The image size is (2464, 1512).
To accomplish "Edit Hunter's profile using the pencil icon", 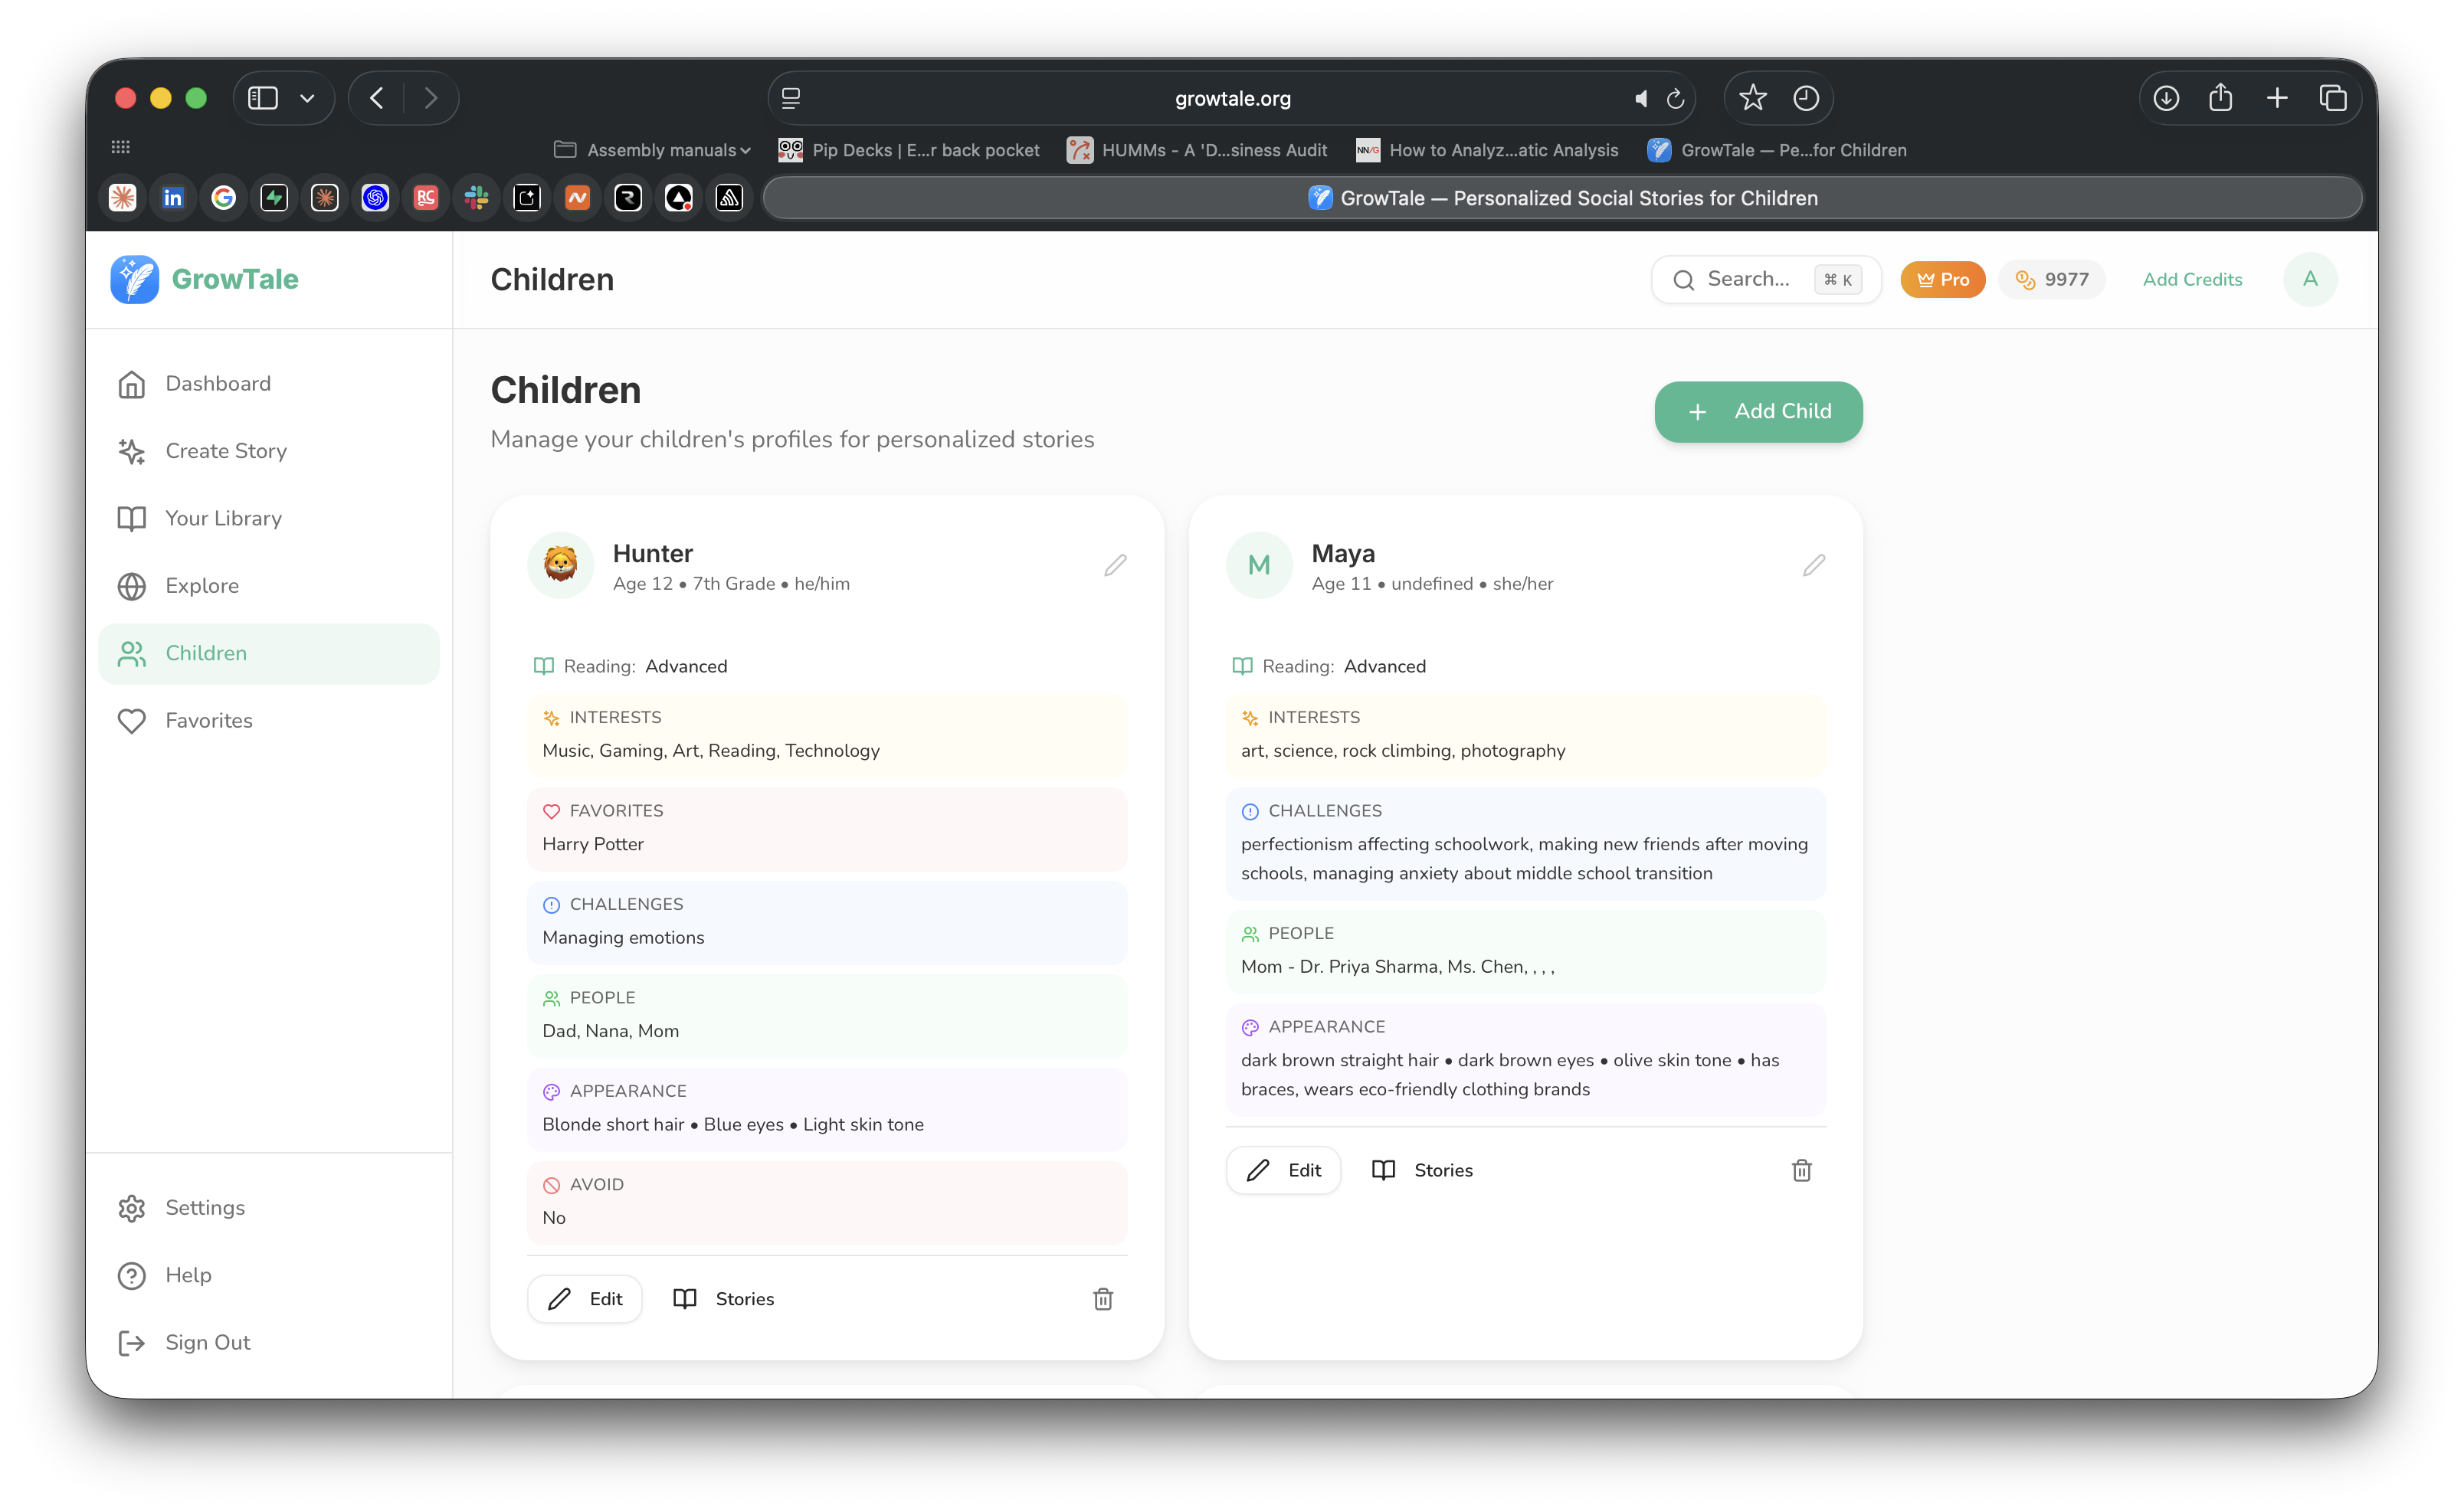I will click(1115, 565).
